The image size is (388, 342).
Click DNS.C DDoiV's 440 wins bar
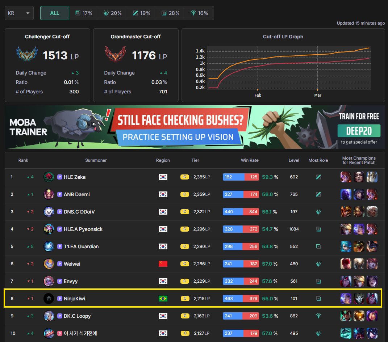pos(233,212)
